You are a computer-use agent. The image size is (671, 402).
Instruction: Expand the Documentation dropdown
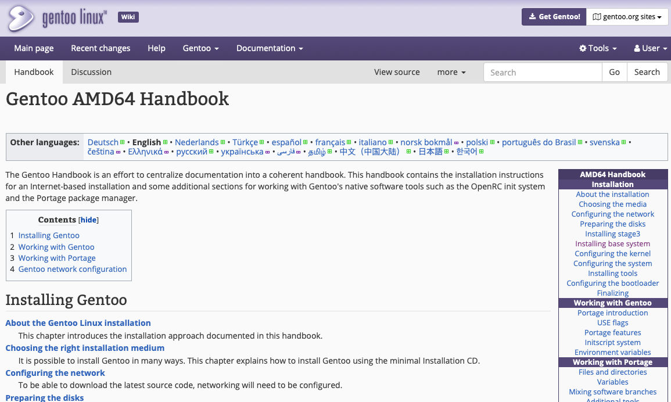[x=269, y=48]
